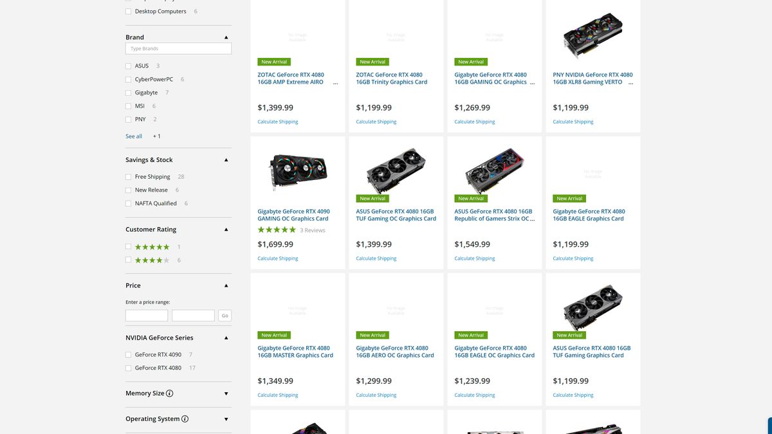Collapse the NVIDIA GeForce Series section

226,338
